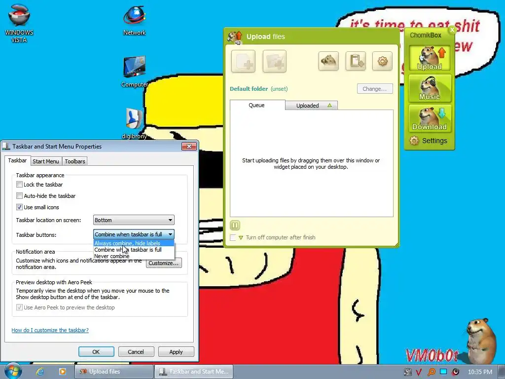The image size is (505, 379).
Task: Click the clipboard paste icon in Upload files
Action: tap(356, 61)
